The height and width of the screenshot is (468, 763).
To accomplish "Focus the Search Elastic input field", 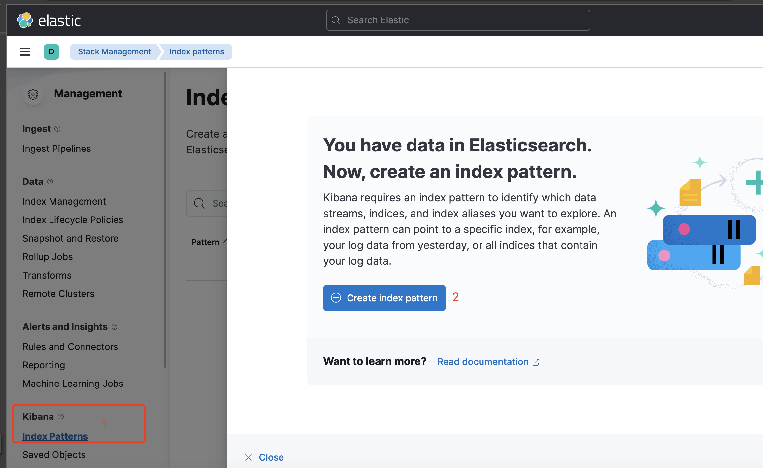I will pyautogui.click(x=458, y=20).
